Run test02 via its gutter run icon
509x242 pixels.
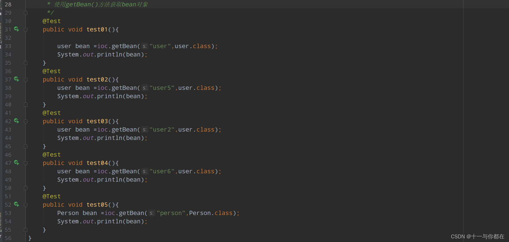pos(17,79)
